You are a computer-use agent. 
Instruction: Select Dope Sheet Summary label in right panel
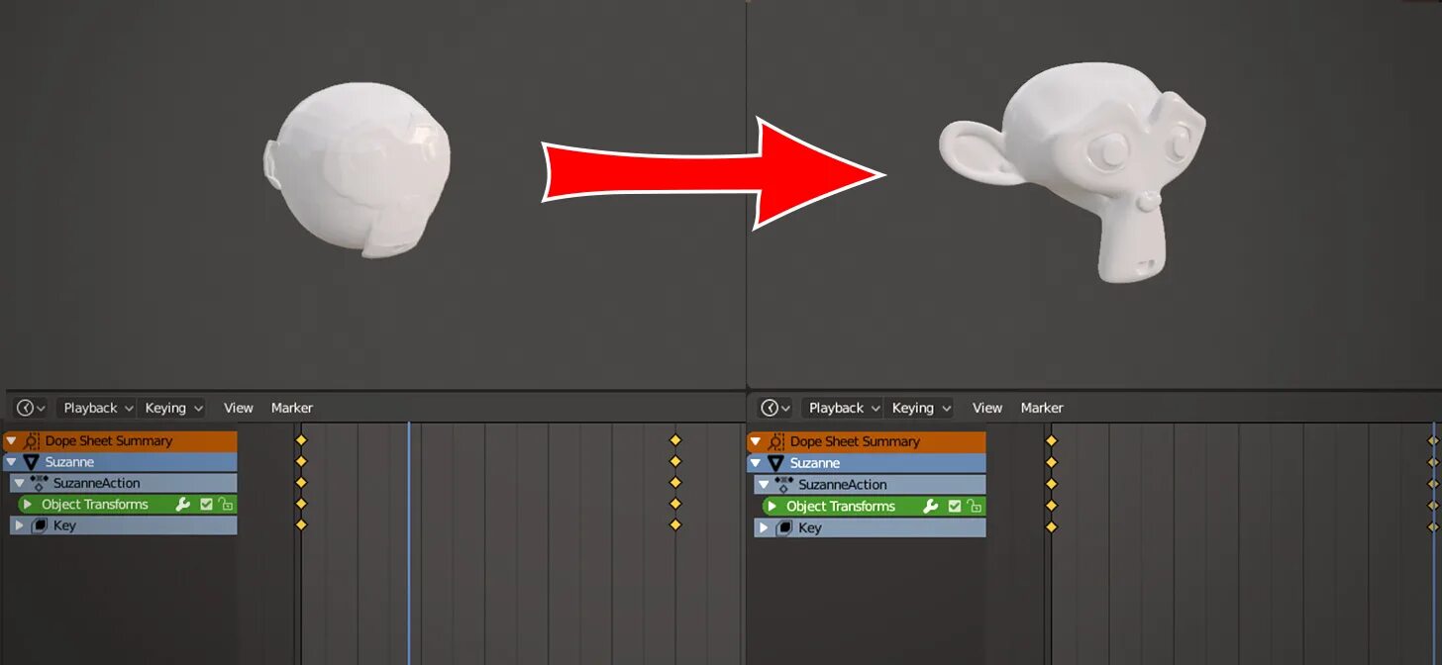(x=855, y=441)
